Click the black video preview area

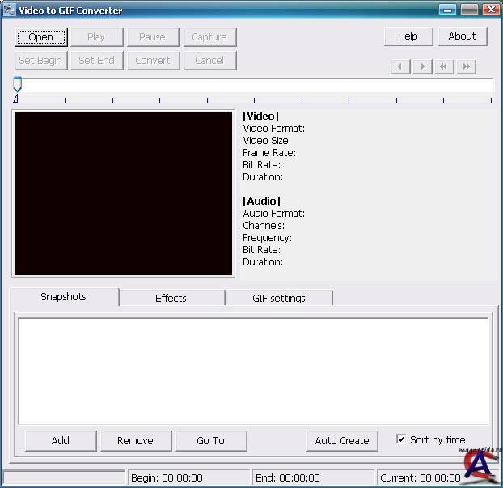point(123,193)
